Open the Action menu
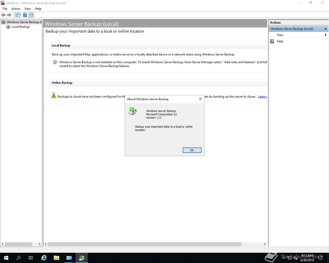The width and height of the screenshot is (329, 263). click(x=16, y=8)
